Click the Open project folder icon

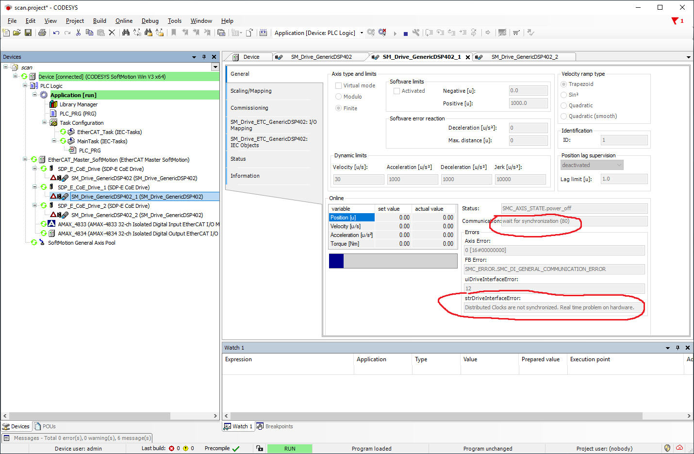coord(17,33)
